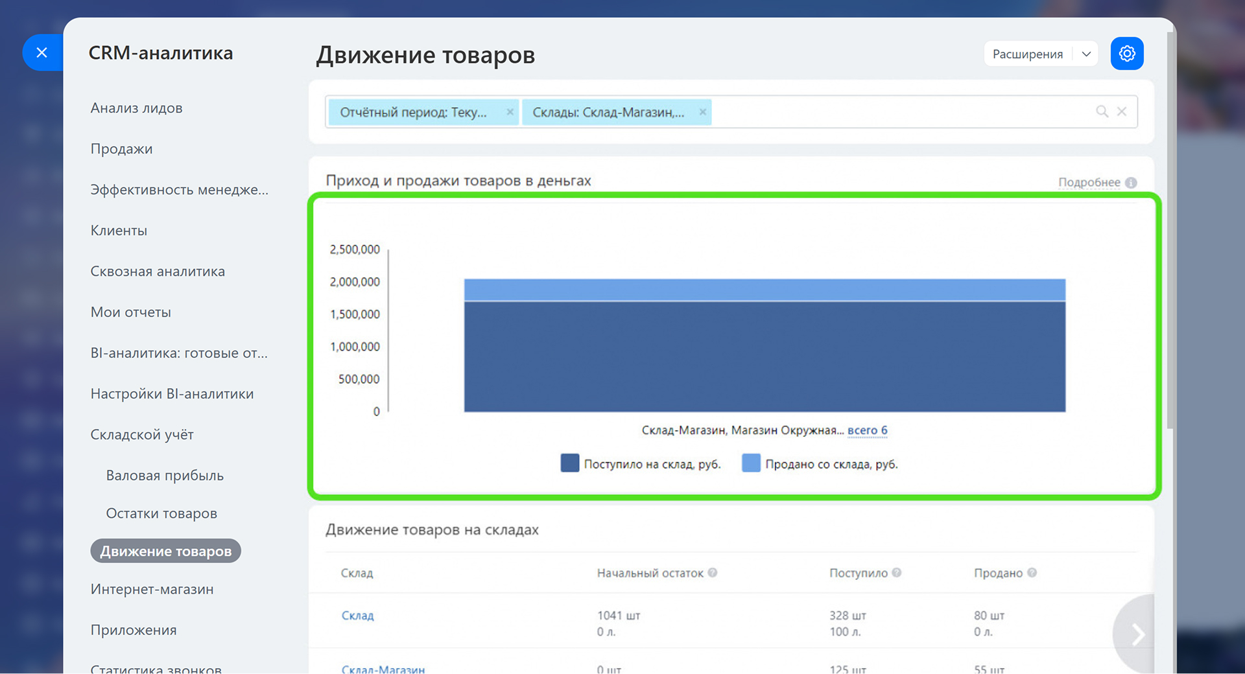Screen dimensions: 1245x674
Task: Open BI-аналитика: готовые отчёты section
Action: point(179,353)
